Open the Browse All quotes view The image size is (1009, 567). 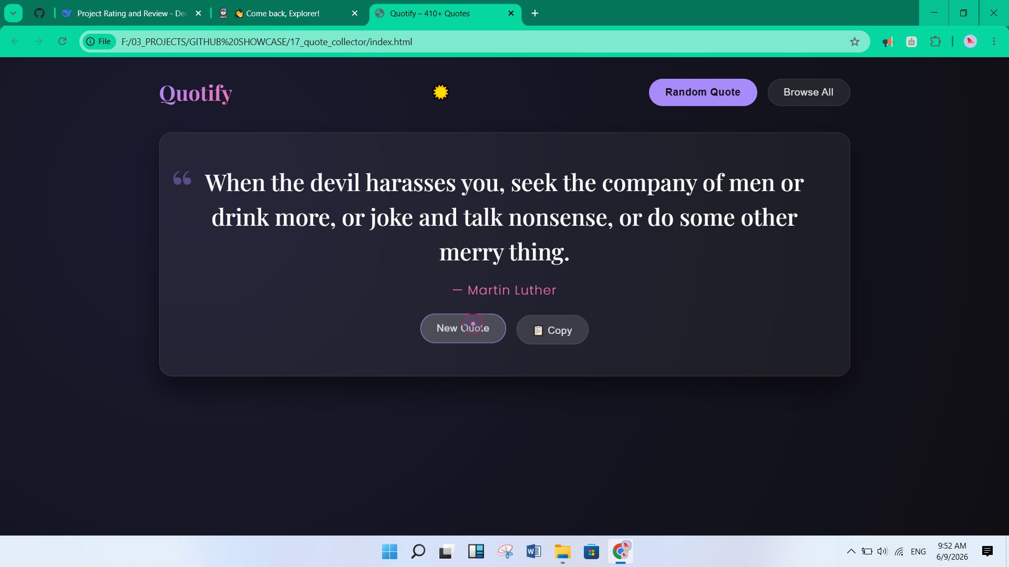[x=808, y=92]
